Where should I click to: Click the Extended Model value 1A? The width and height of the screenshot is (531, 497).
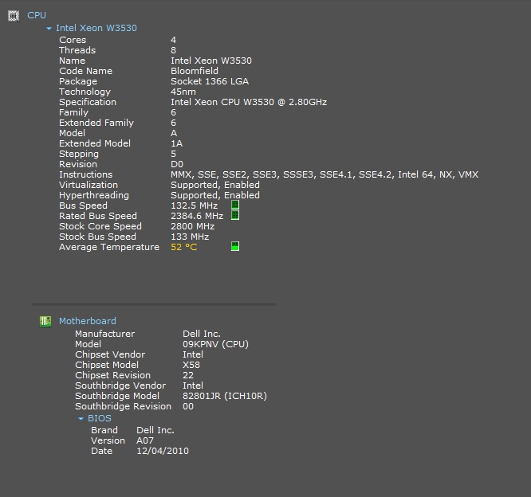click(x=176, y=144)
